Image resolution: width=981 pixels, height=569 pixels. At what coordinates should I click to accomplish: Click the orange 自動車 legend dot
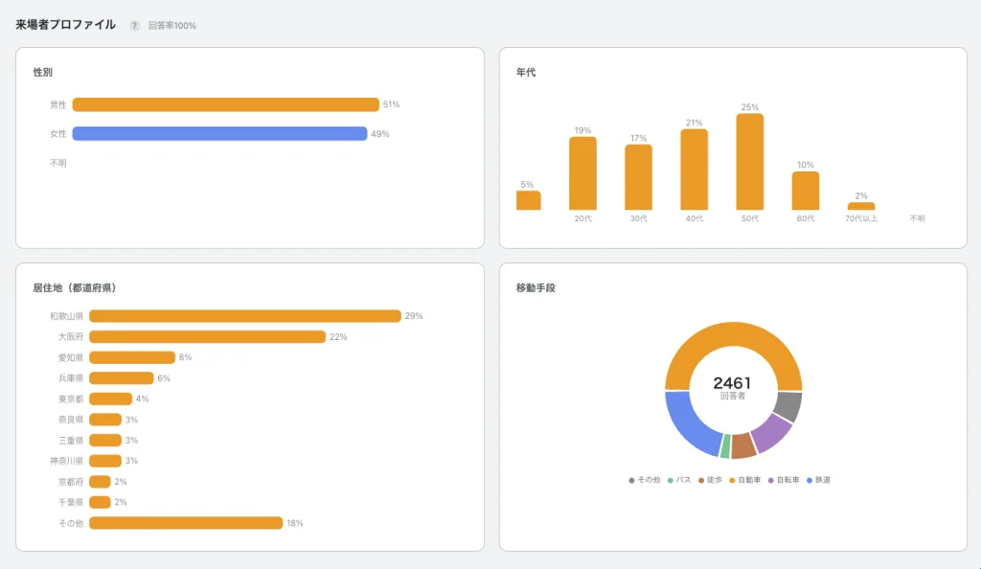click(x=731, y=480)
